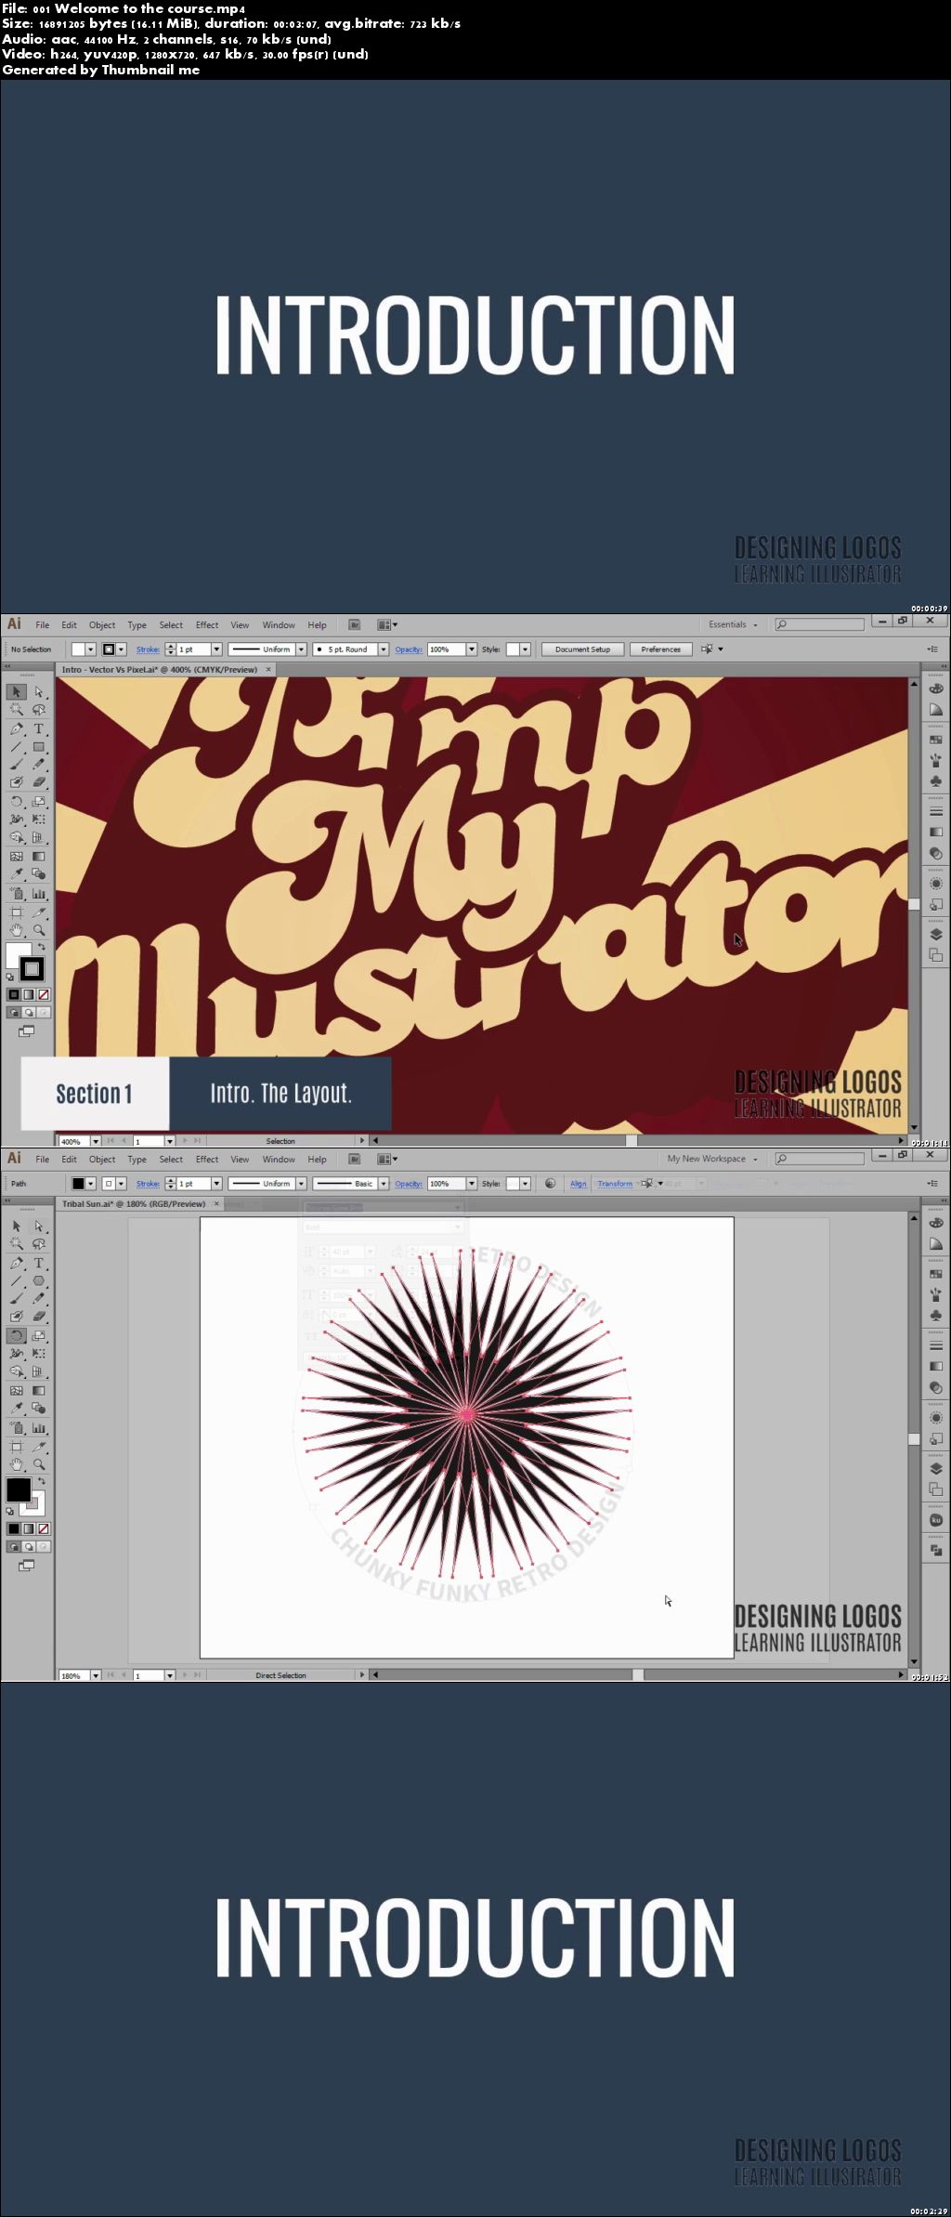Click search field in Tribal Sun window
Viewport: 951px width, 2217px height.
[x=819, y=1160]
